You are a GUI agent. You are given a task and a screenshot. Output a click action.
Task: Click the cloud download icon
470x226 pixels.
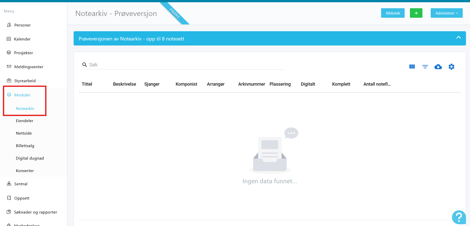[438, 67]
